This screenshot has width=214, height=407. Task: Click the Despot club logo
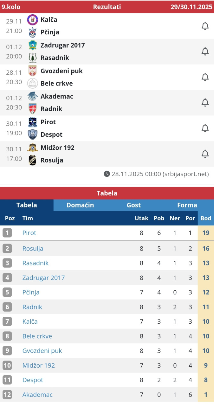(x=32, y=135)
